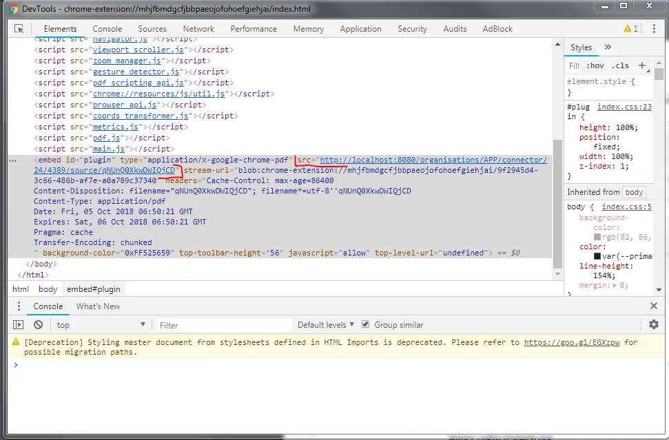This screenshot has height=440, width=669.
Task: Click the new style rule plus icon
Action: pyautogui.click(x=642, y=65)
